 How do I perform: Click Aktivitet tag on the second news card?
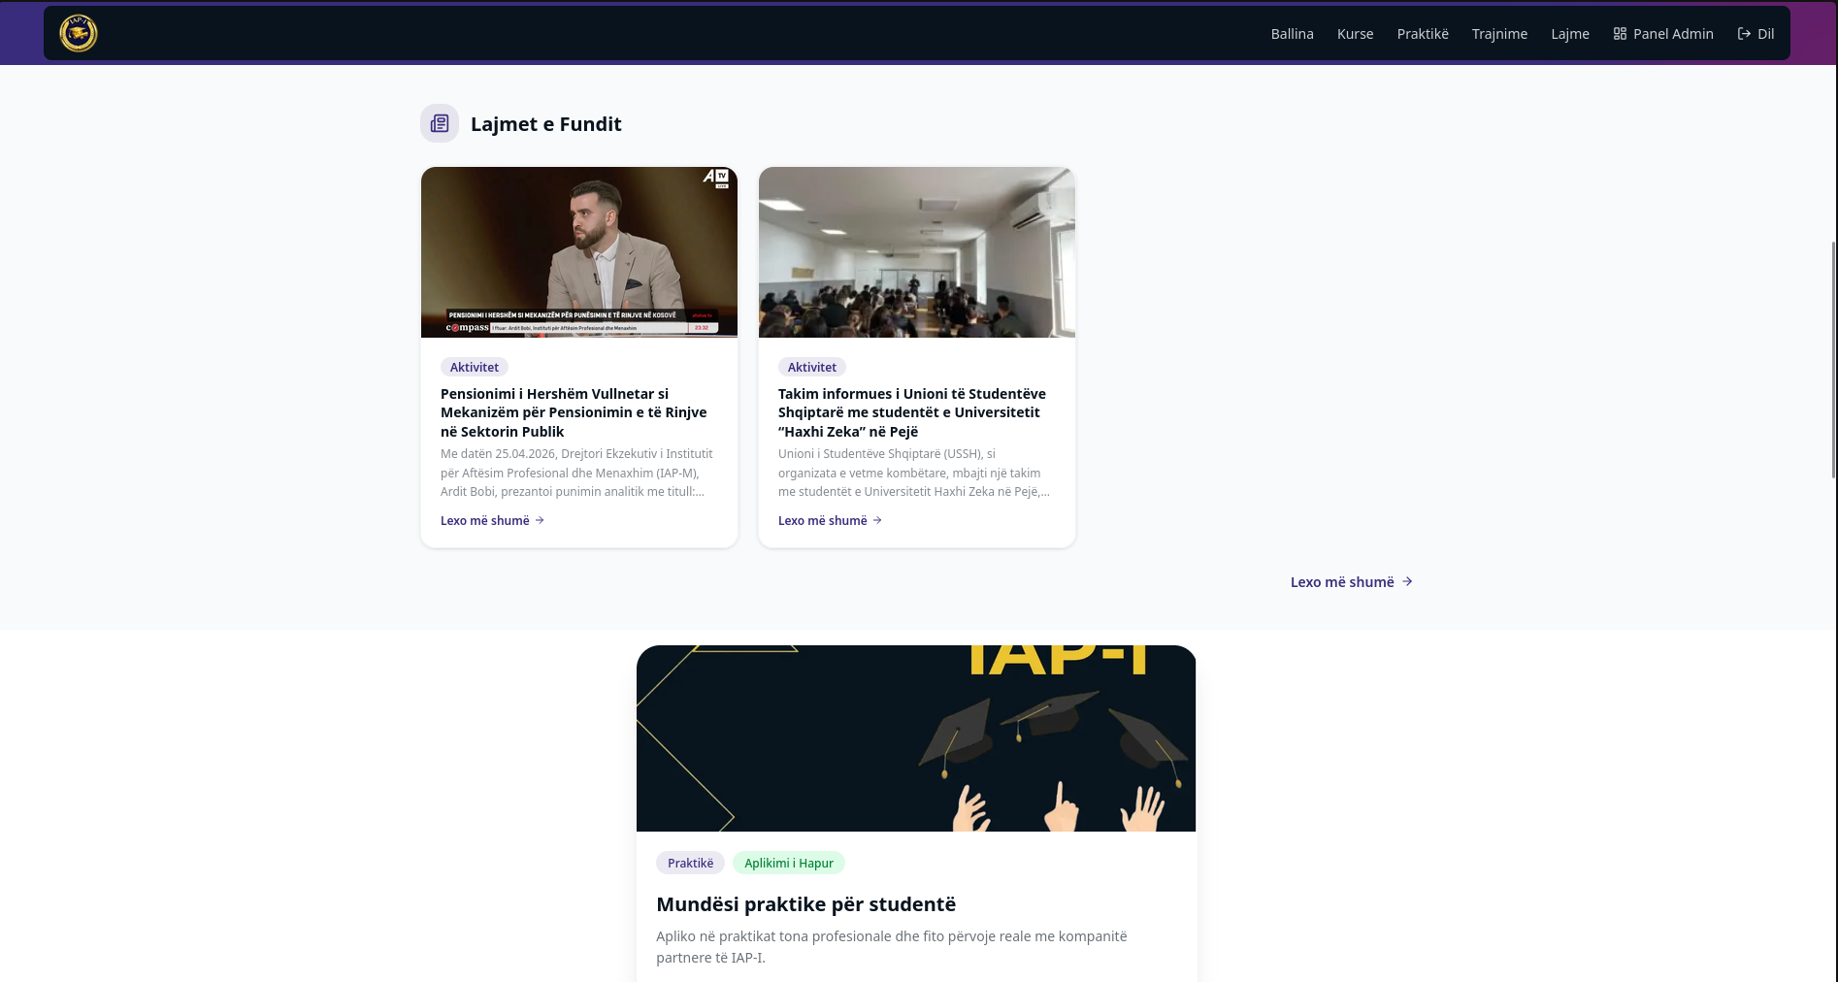(812, 367)
